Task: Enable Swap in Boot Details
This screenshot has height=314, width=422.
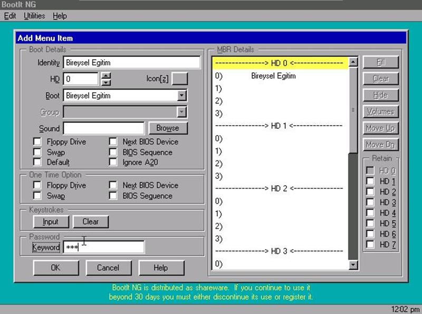Action: (x=37, y=152)
